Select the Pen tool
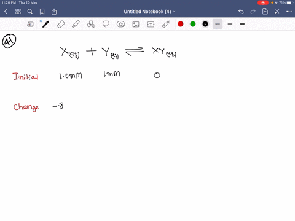This screenshot has width=295, height=221. 45,25
